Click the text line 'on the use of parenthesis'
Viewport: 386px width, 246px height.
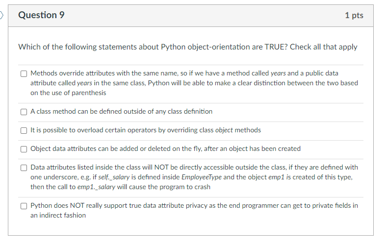click(x=68, y=93)
